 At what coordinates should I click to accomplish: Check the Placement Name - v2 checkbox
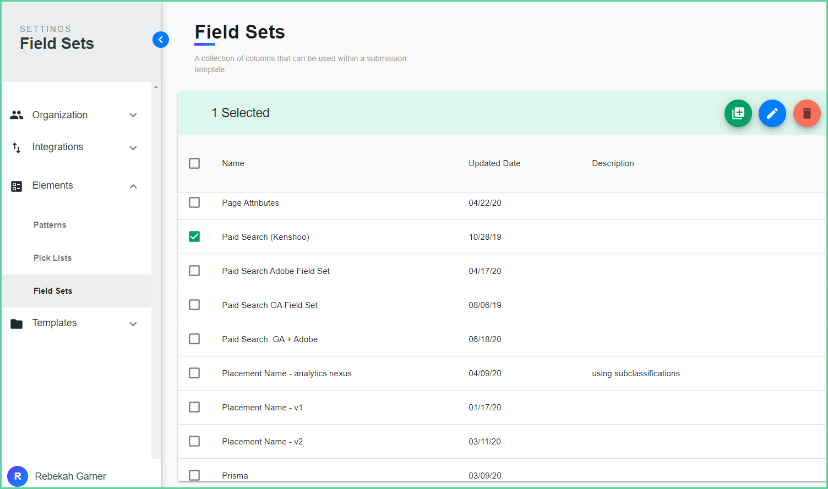194,441
